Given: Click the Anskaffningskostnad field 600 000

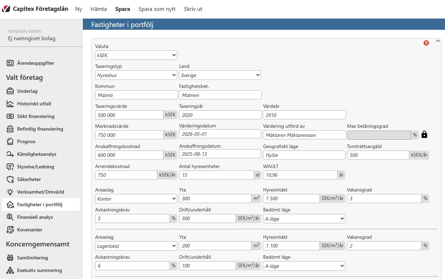Looking at the screenshot, I should tap(129, 155).
